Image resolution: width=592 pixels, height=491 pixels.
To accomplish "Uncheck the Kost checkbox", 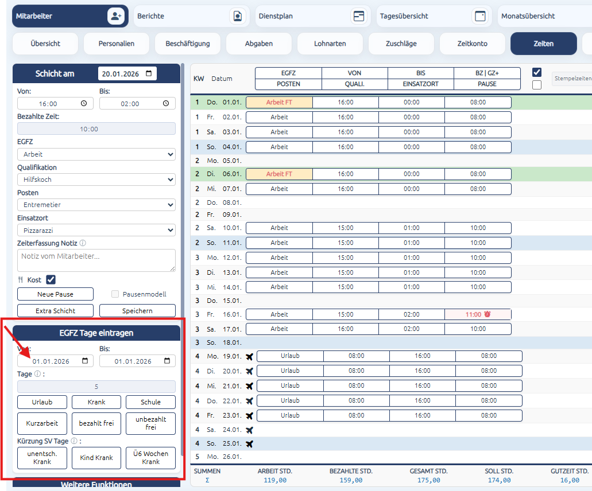I will pos(51,279).
